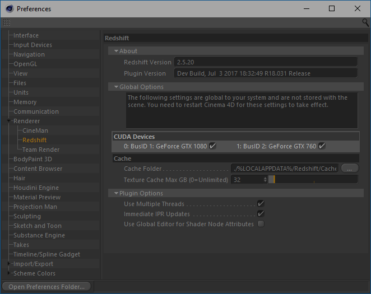This screenshot has width=371, height=294.
Task: Open the OpenGL preferences page
Action: coord(25,64)
